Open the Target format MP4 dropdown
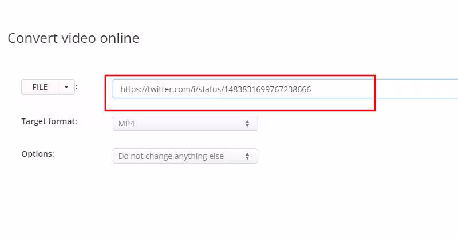This screenshot has width=458, height=238. (x=185, y=124)
